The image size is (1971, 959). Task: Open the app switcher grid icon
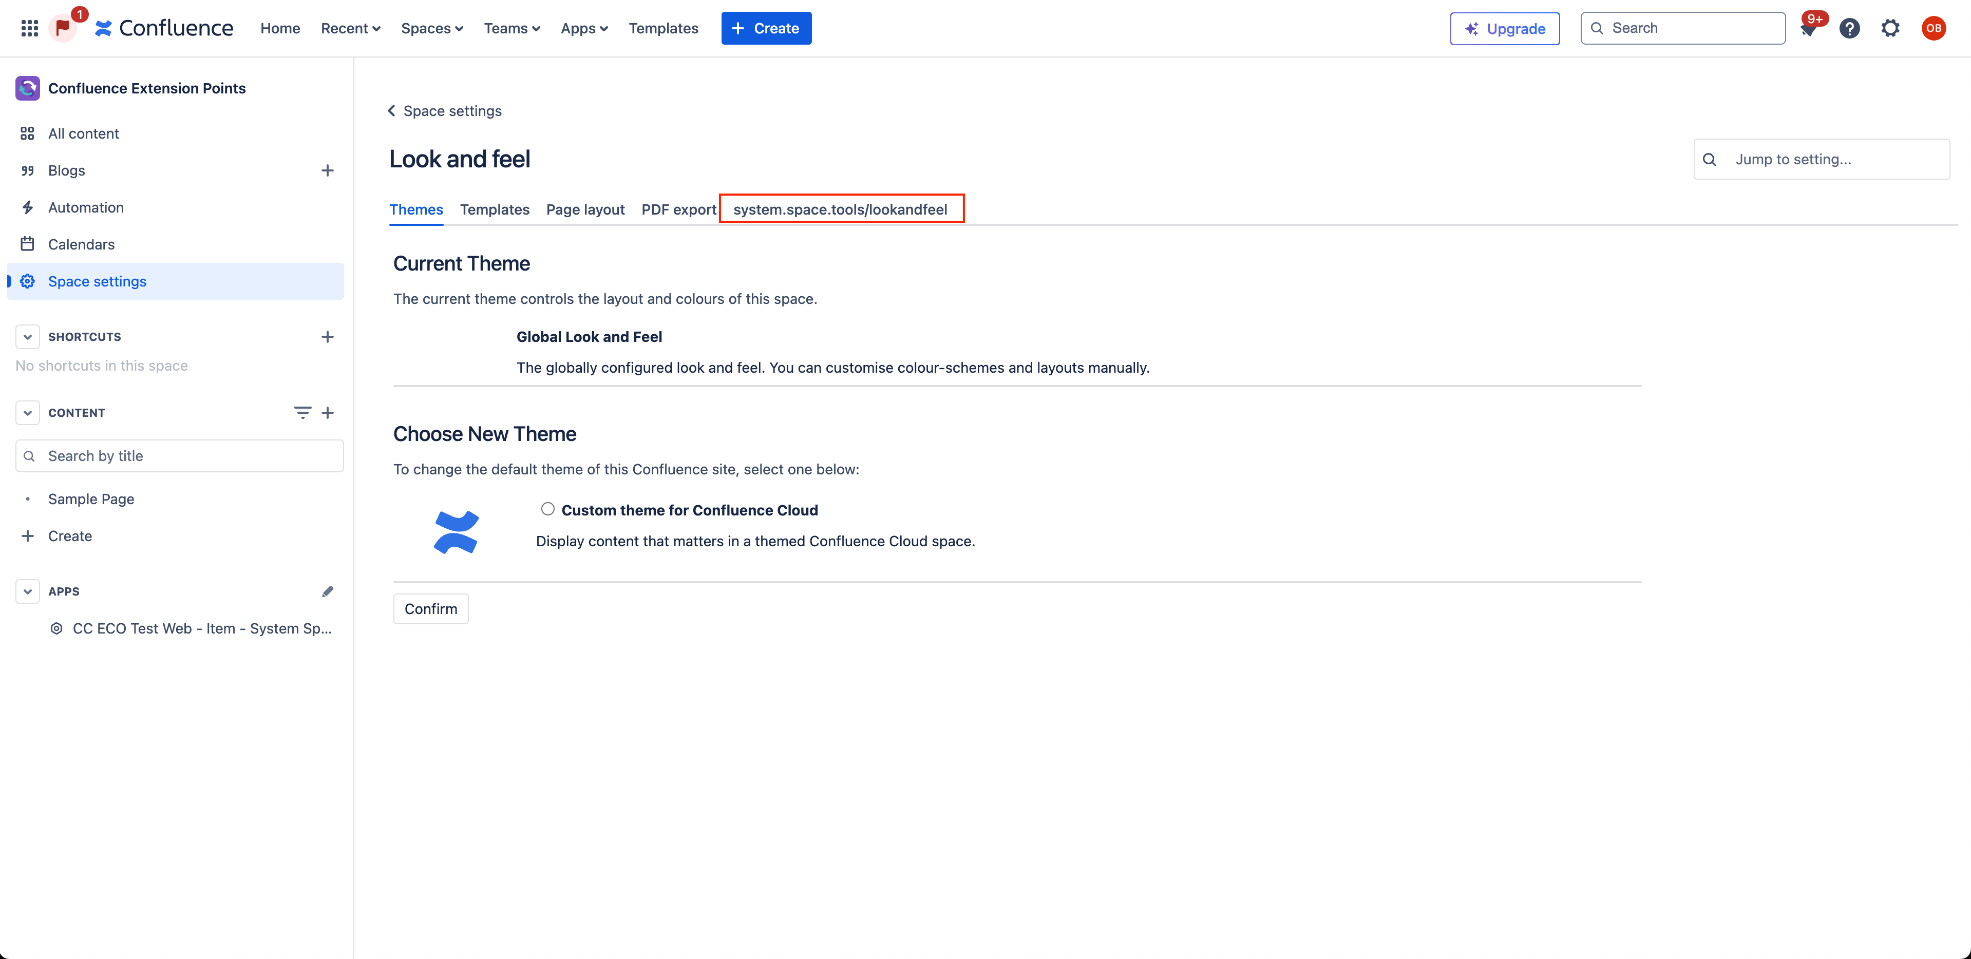coord(30,28)
